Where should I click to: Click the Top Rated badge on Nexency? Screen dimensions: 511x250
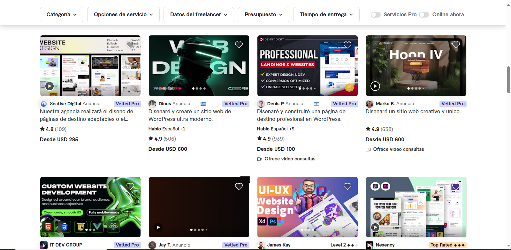click(x=447, y=245)
